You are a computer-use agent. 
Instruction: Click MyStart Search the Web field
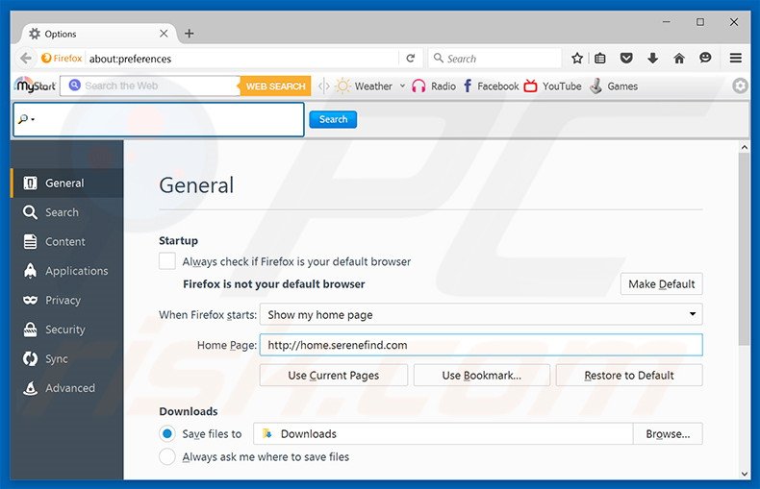click(150, 86)
